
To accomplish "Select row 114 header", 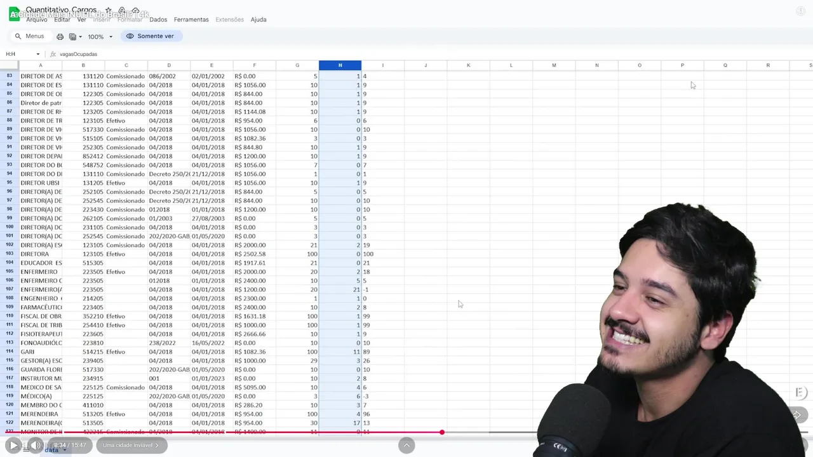I will click(x=10, y=352).
